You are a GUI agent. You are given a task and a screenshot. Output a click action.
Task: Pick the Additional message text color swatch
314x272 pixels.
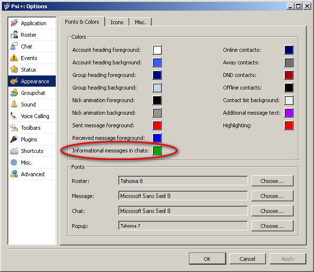pyautogui.click(x=289, y=113)
